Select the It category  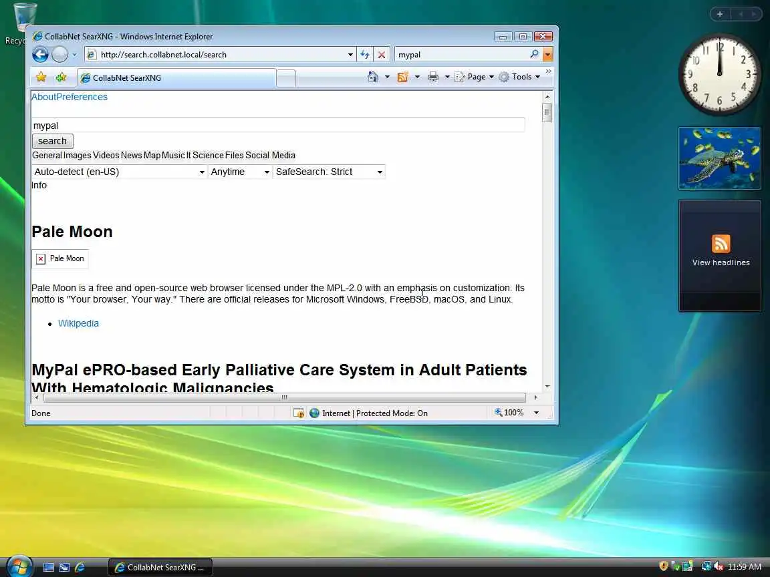tap(188, 156)
